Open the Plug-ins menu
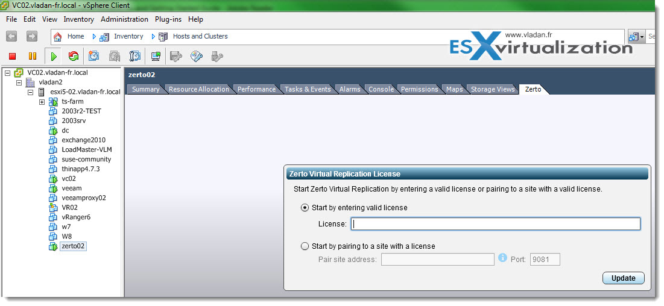Viewport: 664px width, 306px height. point(168,19)
